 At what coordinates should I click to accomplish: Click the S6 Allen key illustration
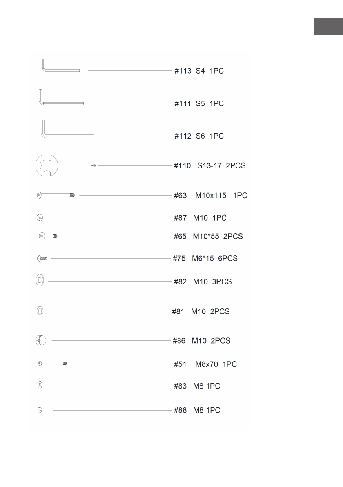point(67,129)
